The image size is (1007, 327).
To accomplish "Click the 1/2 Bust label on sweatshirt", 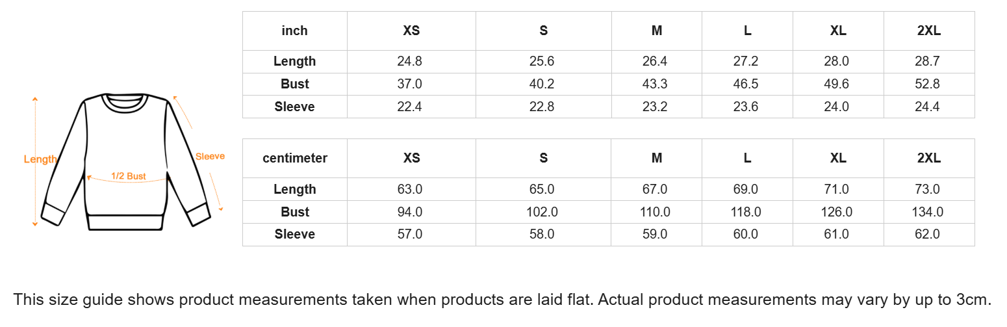I will click(128, 176).
